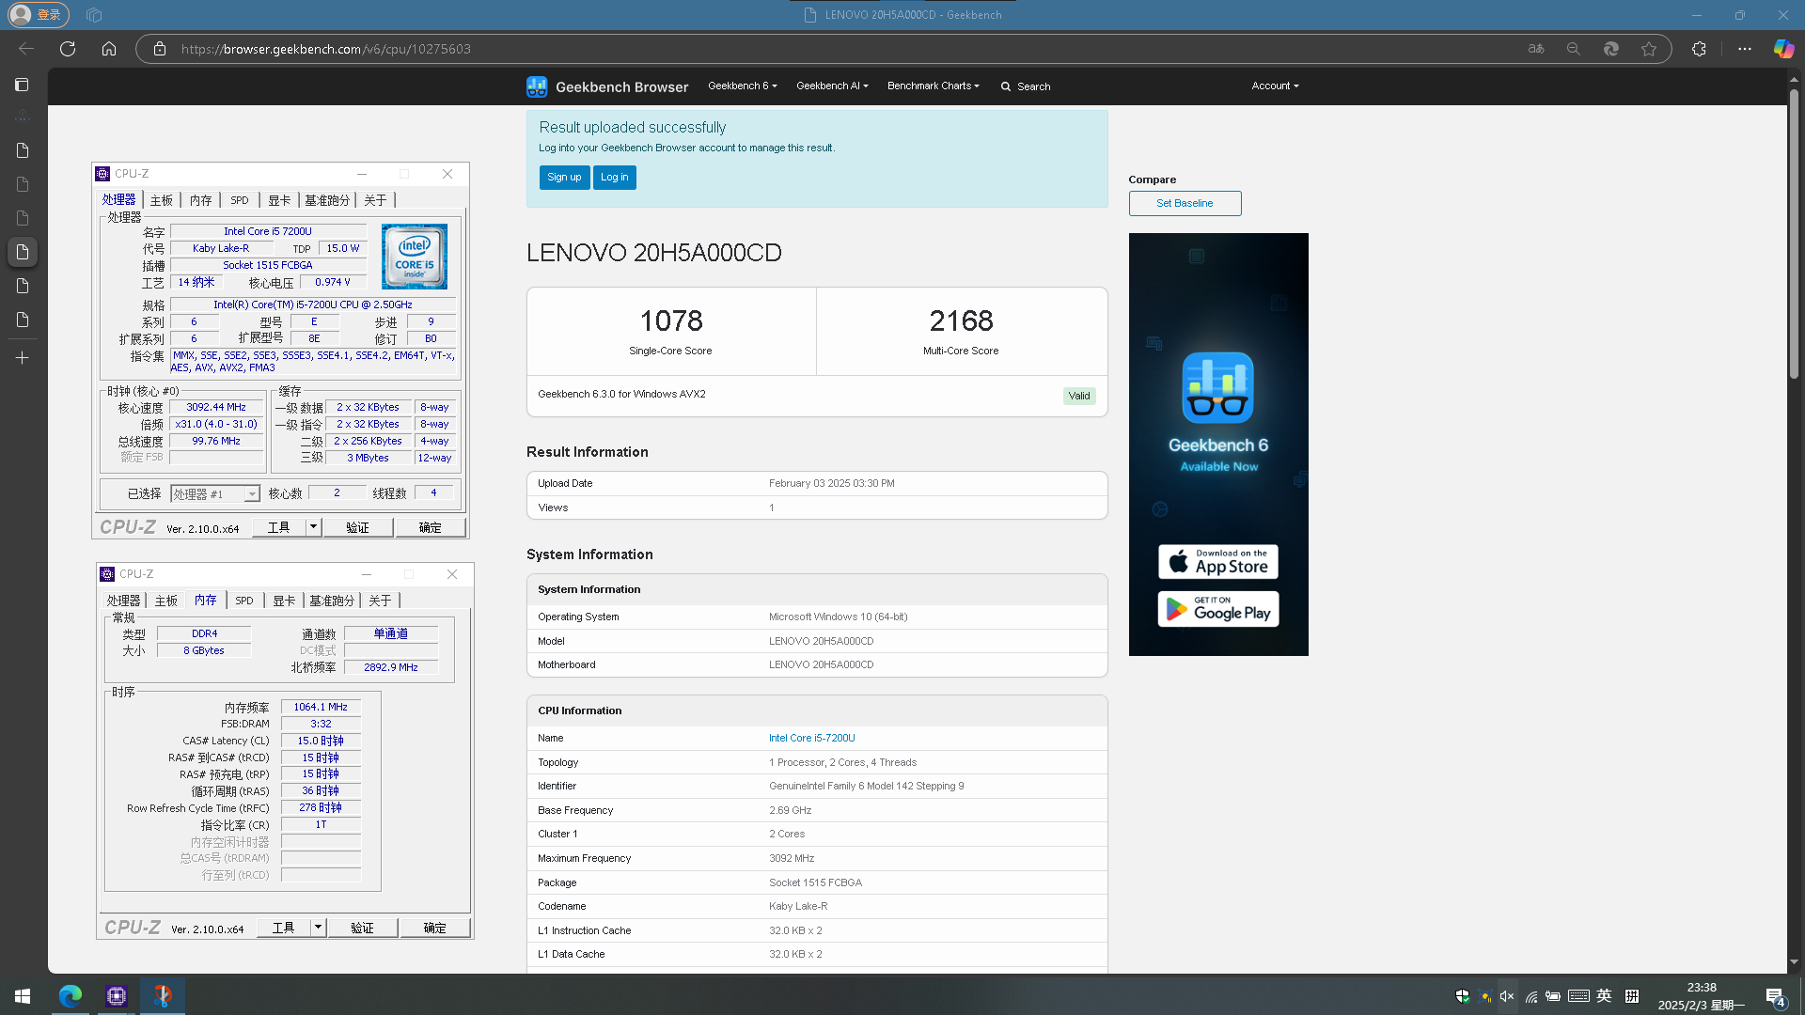
Task: Open the taskbar clock showing 23:38
Action: [1702, 996]
